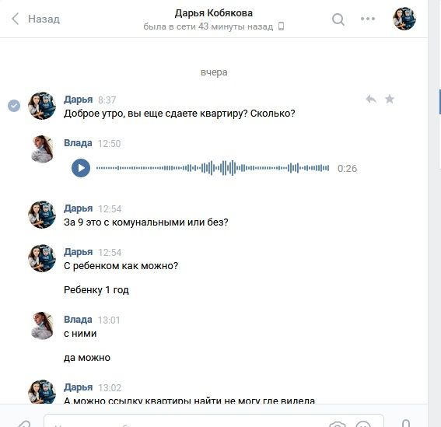Click Влада's avatar next to 13:01 message
The height and width of the screenshot is (427, 441).
point(42,325)
